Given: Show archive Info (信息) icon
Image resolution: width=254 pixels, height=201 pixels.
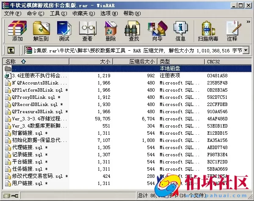Looking at the screenshot, I should coord(180,31).
